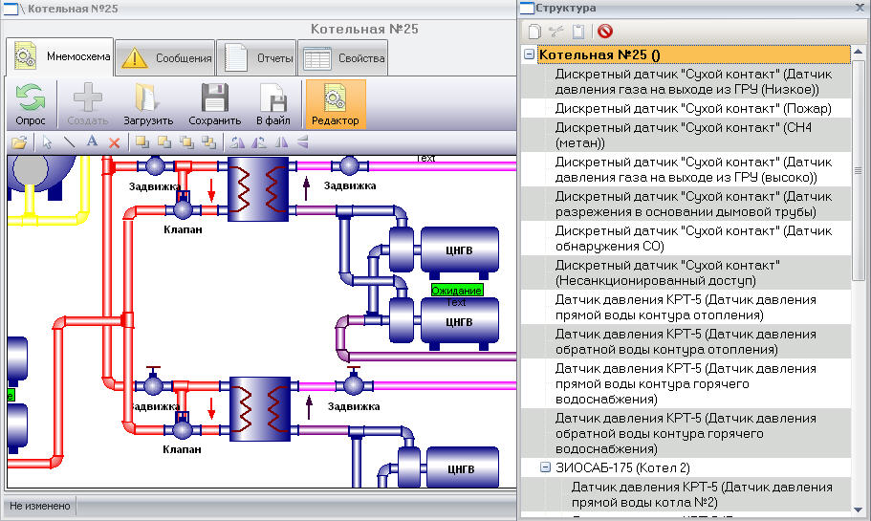
Task: Save the scheme with Сохранить
Action: click(214, 104)
